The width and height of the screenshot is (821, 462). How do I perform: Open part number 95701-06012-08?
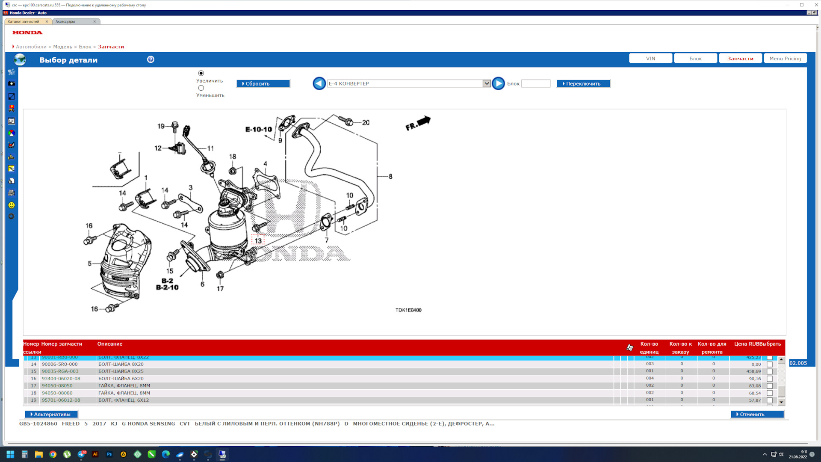tap(61, 400)
